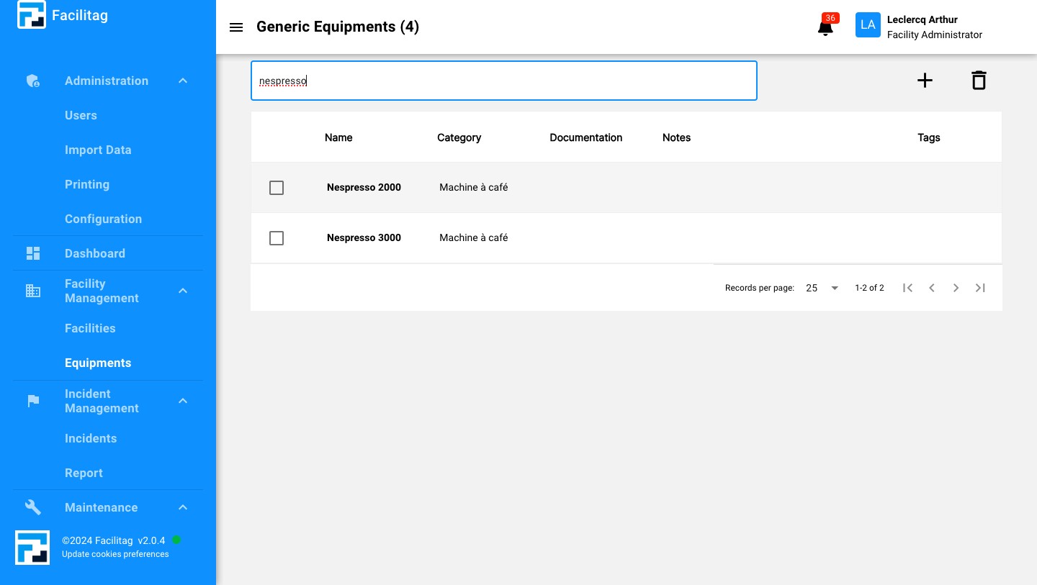Jump to the first page arrow
The width and height of the screenshot is (1037, 585).
click(x=908, y=288)
